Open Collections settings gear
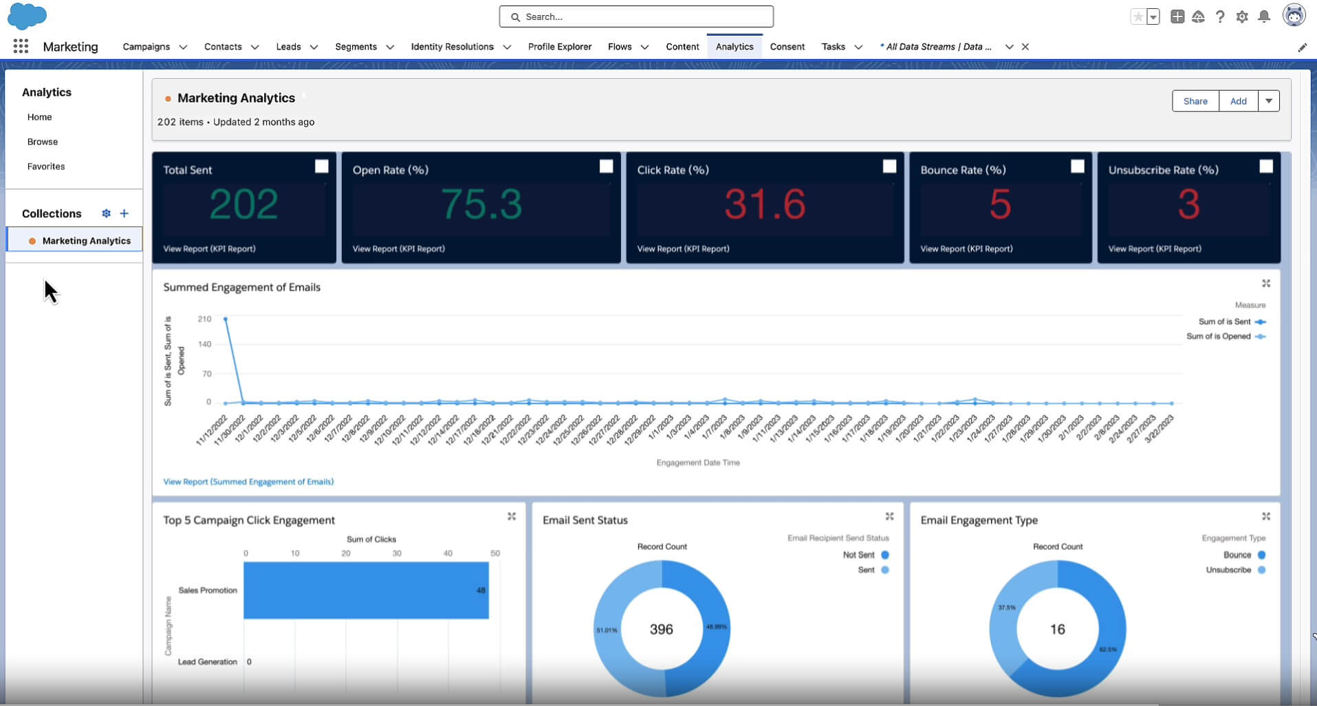The height and width of the screenshot is (706, 1317). click(106, 213)
